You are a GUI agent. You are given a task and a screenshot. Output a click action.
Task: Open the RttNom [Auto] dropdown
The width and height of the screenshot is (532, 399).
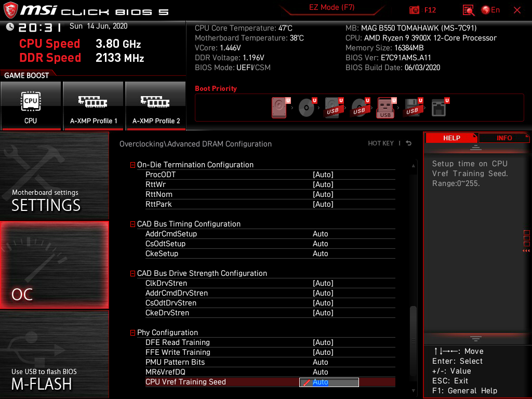tap(323, 194)
